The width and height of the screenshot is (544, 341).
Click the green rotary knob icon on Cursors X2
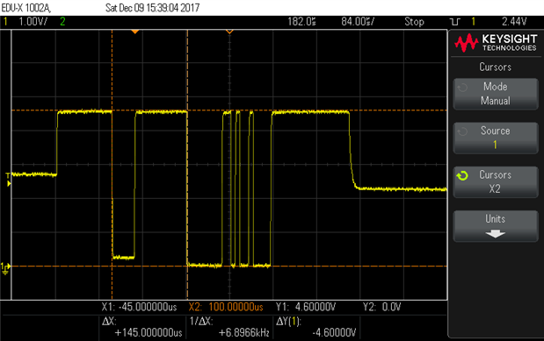coord(462,176)
